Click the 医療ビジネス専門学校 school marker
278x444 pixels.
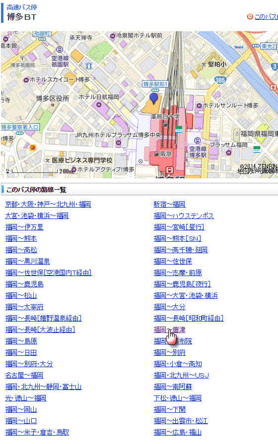(48, 161)
